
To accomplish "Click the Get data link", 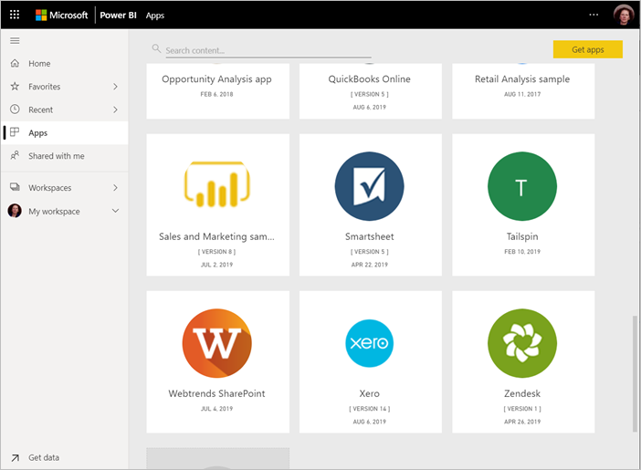I will tap(44, 458).
